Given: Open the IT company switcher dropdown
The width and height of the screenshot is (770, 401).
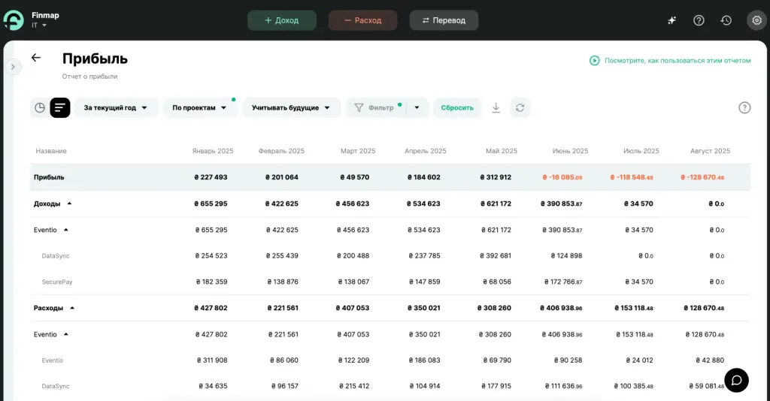Looking at the screenshot, I should (39, 25).
